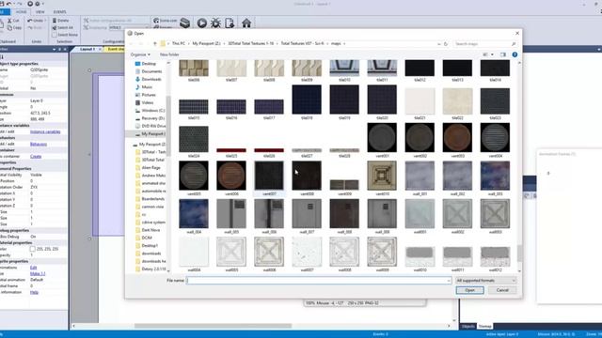This screenshot has height=338, width=602.
Task: Select the tile018 dark blue thumbnail
Action: [x=307, y=100]
